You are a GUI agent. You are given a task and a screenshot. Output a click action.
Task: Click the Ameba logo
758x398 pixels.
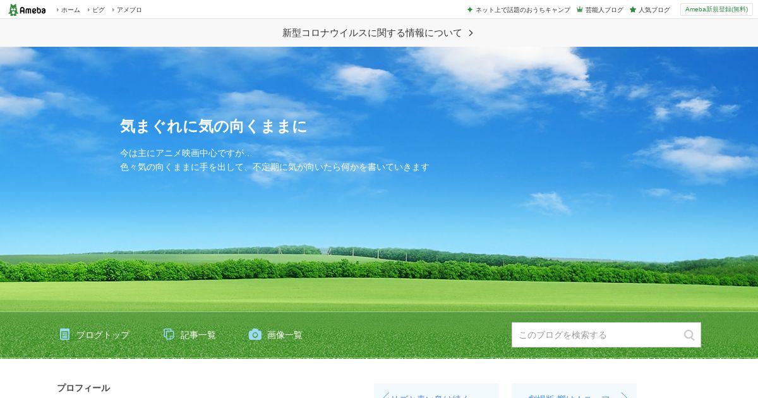(x=27, y=9)
